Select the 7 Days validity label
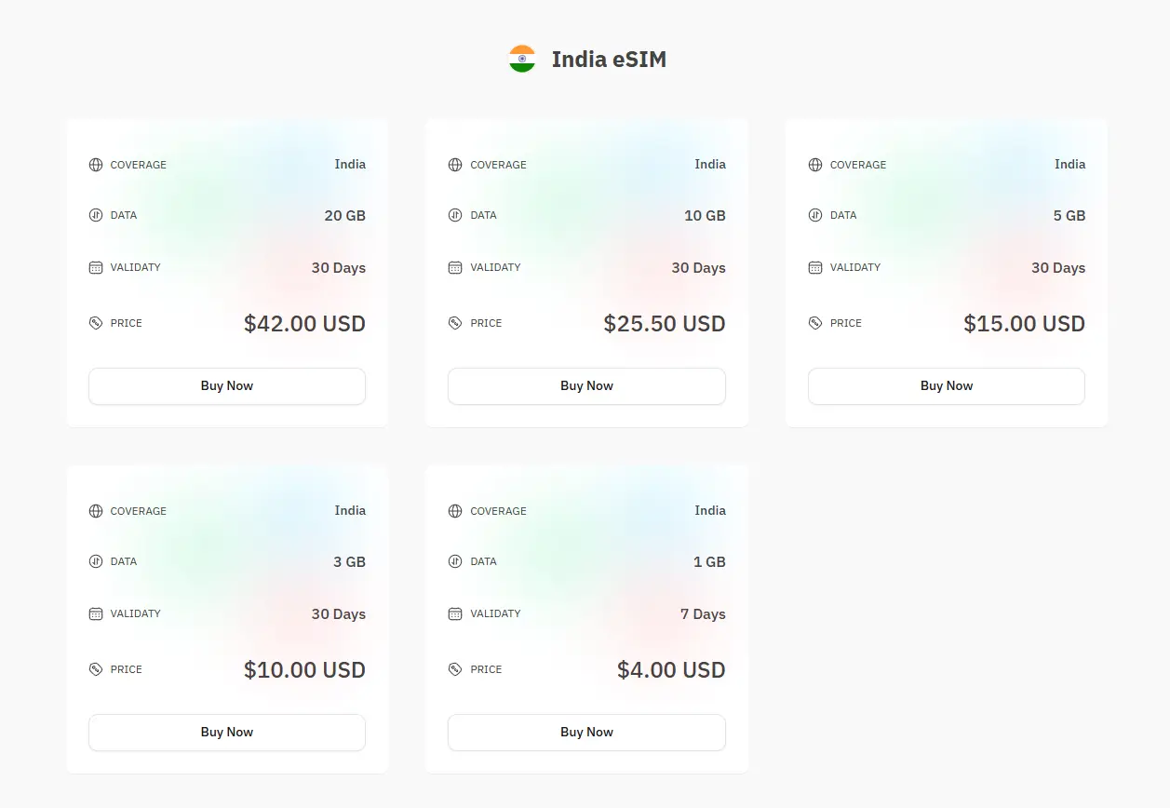 pyautogui.click(x=703, y=613)
